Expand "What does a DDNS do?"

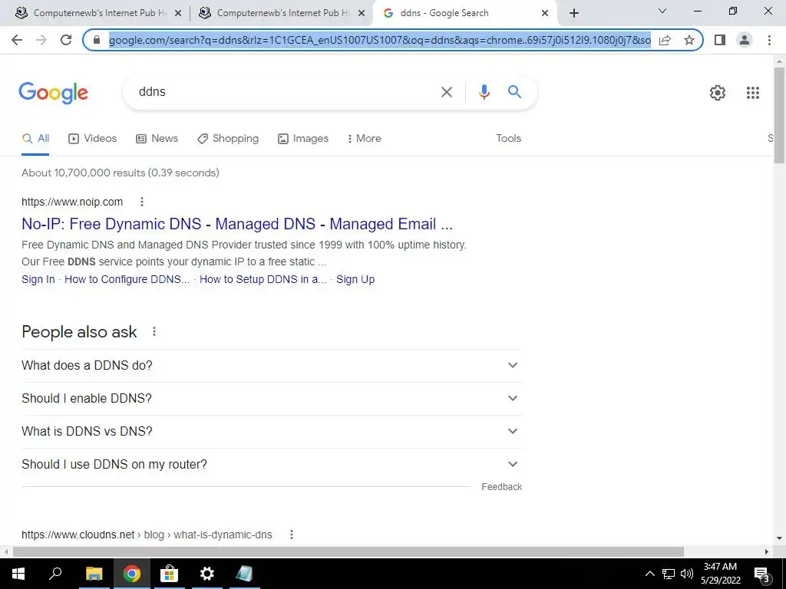272,366
